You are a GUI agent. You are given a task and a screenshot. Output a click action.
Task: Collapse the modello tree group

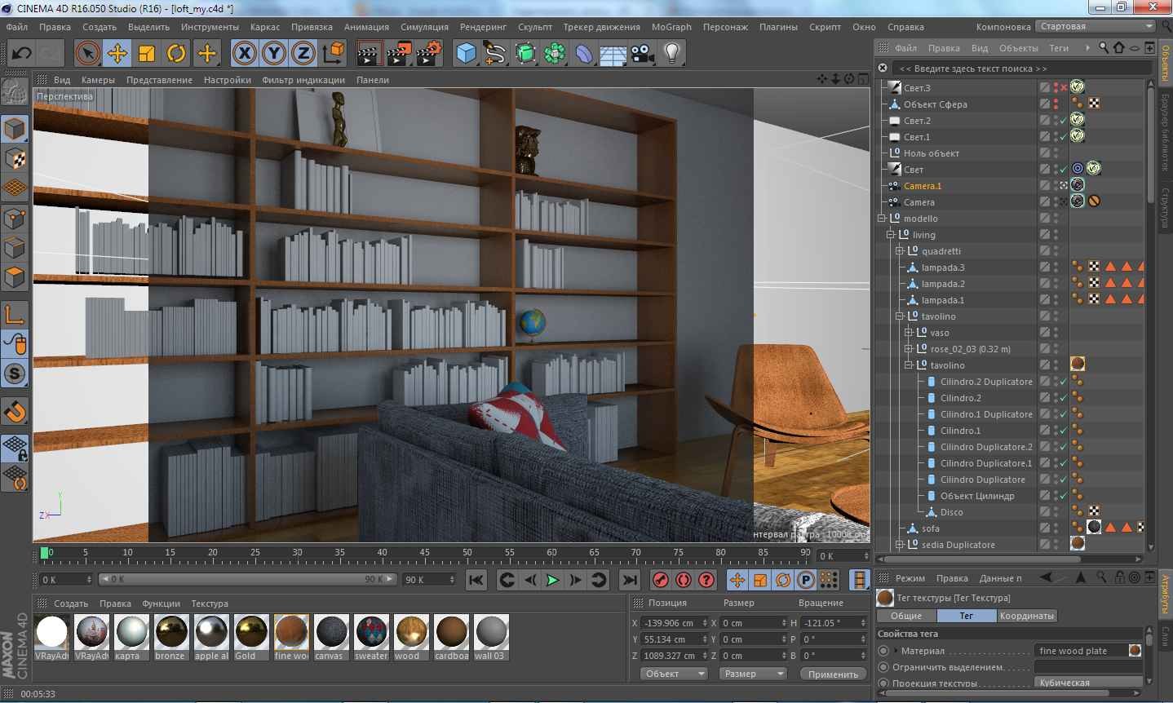(x=882, y=219)
